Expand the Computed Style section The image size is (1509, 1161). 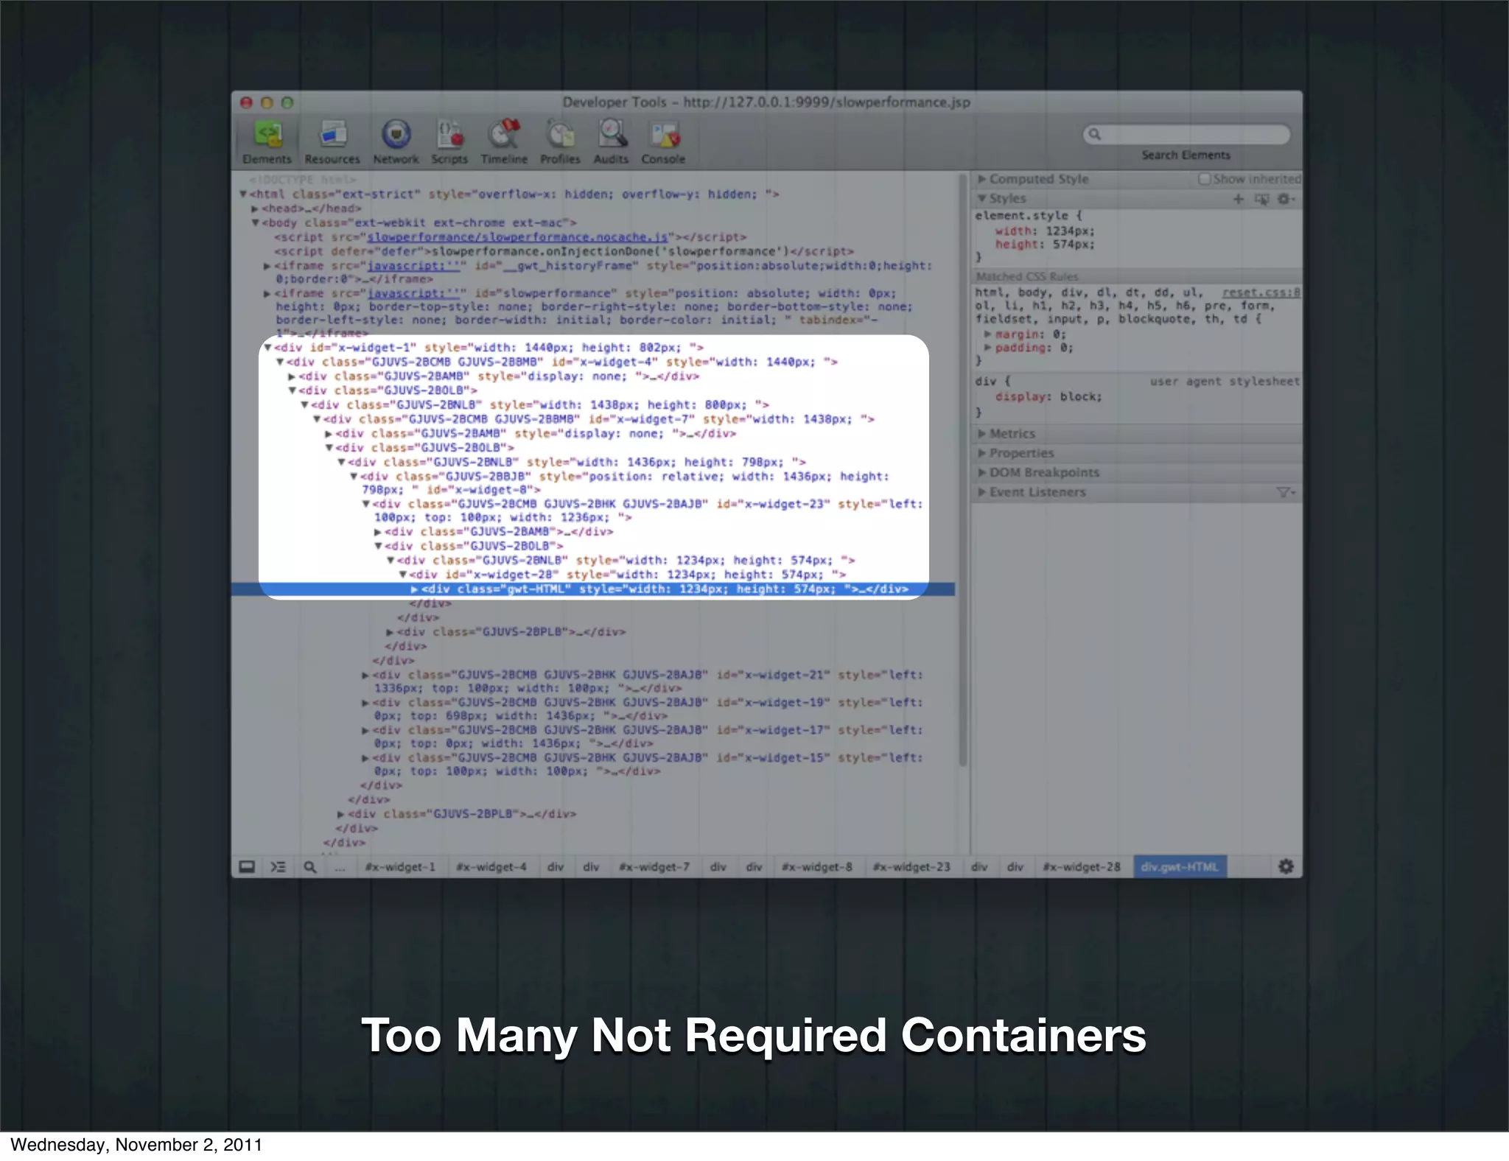pos(981,179)
